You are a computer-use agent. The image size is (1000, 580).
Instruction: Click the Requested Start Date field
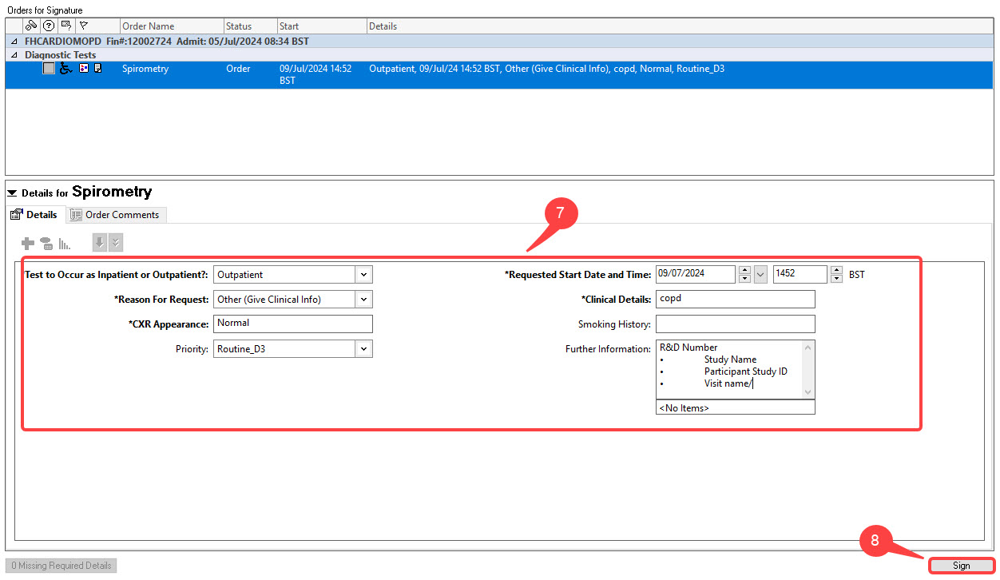tap(696, 275)
